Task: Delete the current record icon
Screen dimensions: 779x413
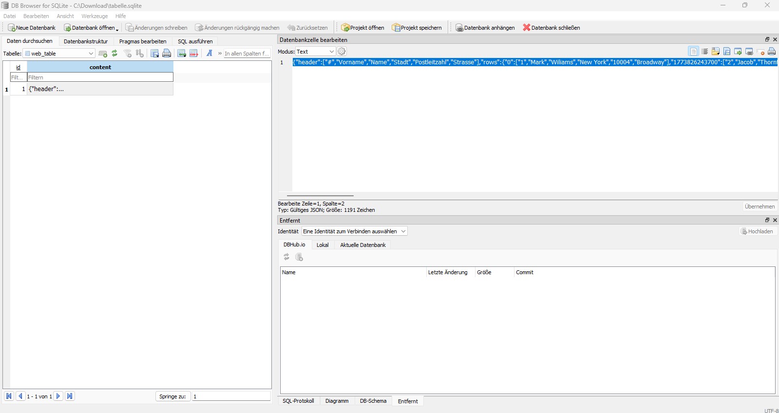Action: coord(193,54)
